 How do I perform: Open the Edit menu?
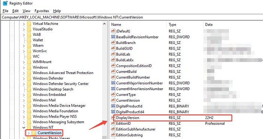(15, 11)
